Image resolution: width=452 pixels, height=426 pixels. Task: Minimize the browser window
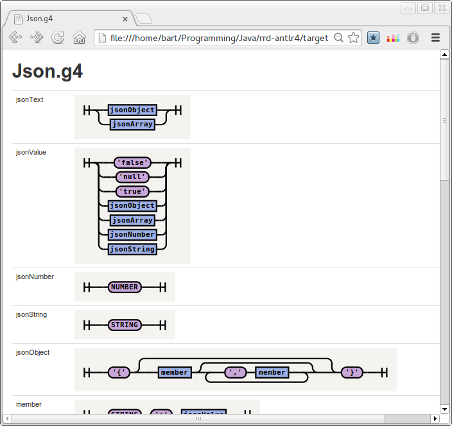(x=408, y=8)
